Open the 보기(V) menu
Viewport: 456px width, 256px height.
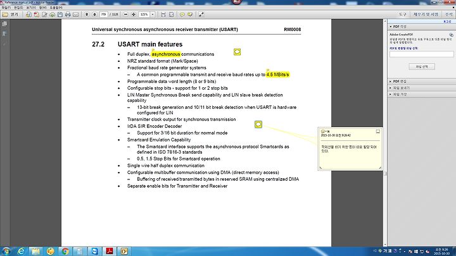click(31, 8)
